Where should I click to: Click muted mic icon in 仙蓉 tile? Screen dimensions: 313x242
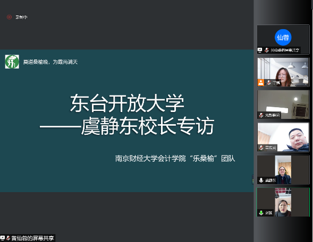[x=266, y=50]
